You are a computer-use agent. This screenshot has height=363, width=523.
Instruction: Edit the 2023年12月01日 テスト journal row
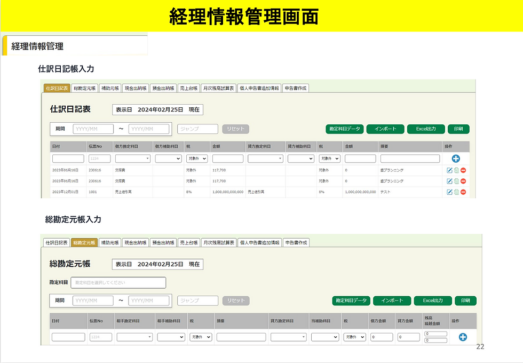point(449,192)
